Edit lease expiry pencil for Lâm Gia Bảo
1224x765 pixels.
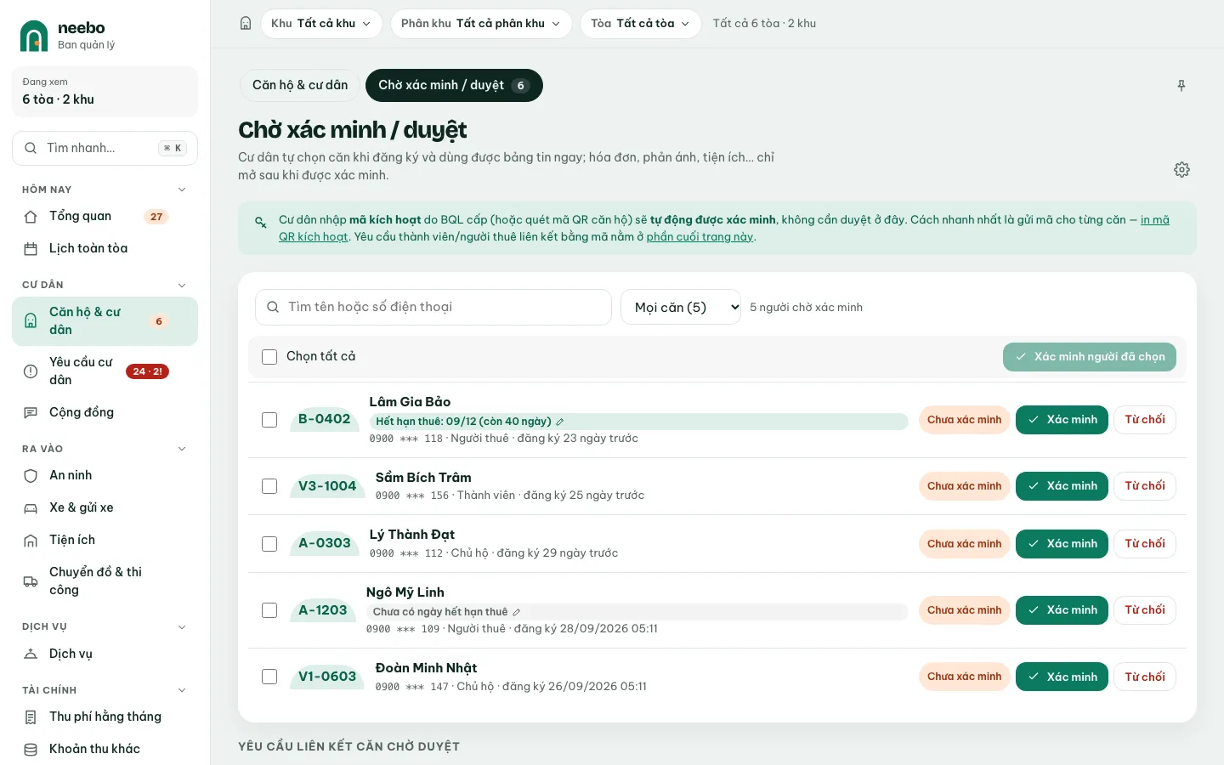pyautogui.click(x=560, y=422)
